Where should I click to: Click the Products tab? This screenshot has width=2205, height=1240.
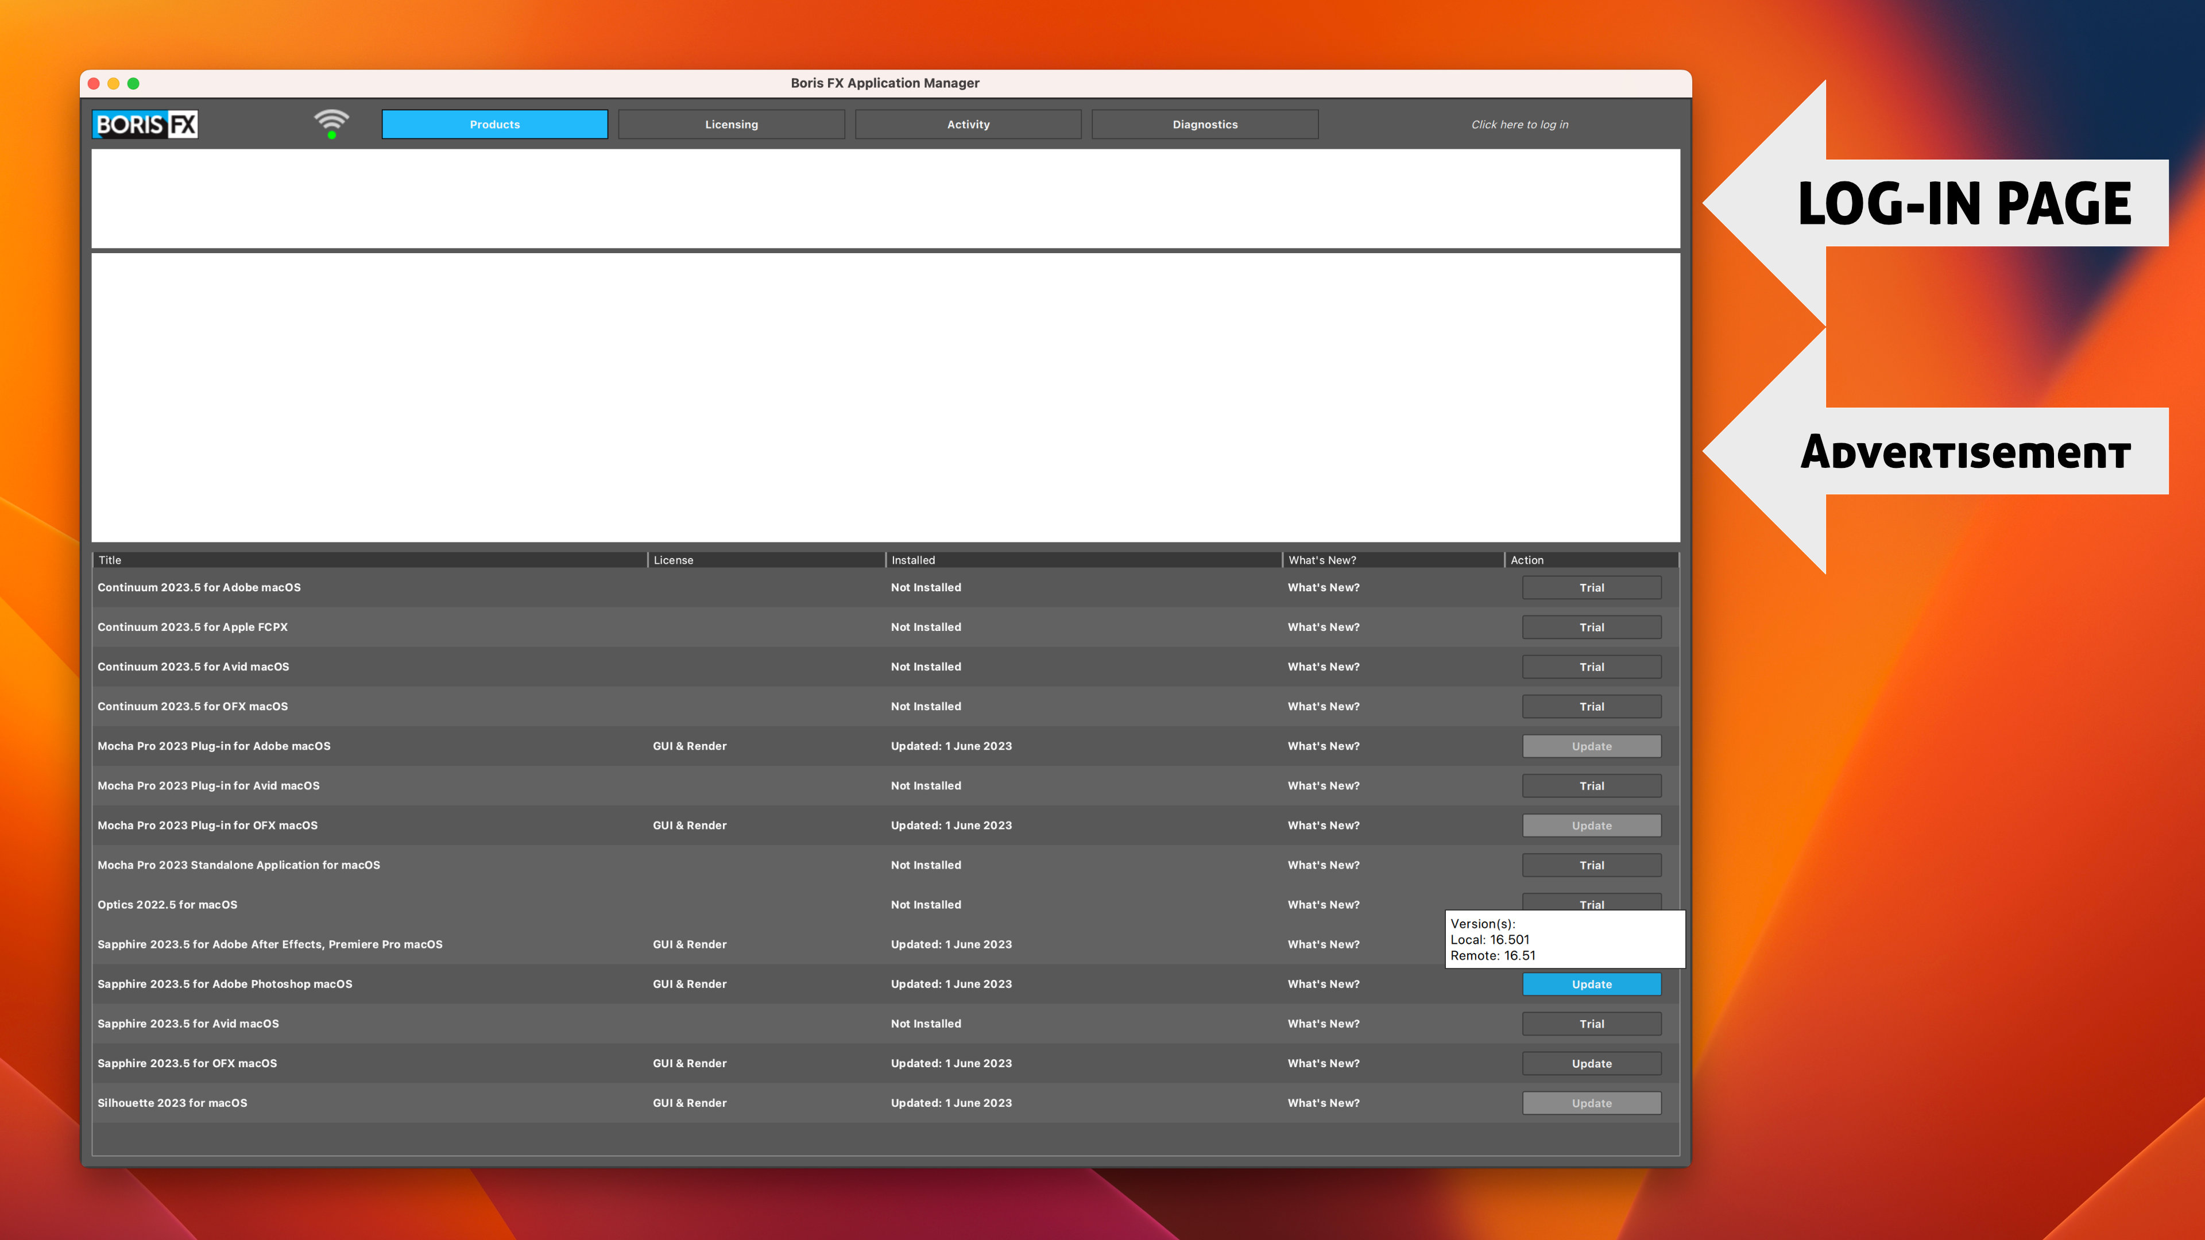(x=495, y=124)
